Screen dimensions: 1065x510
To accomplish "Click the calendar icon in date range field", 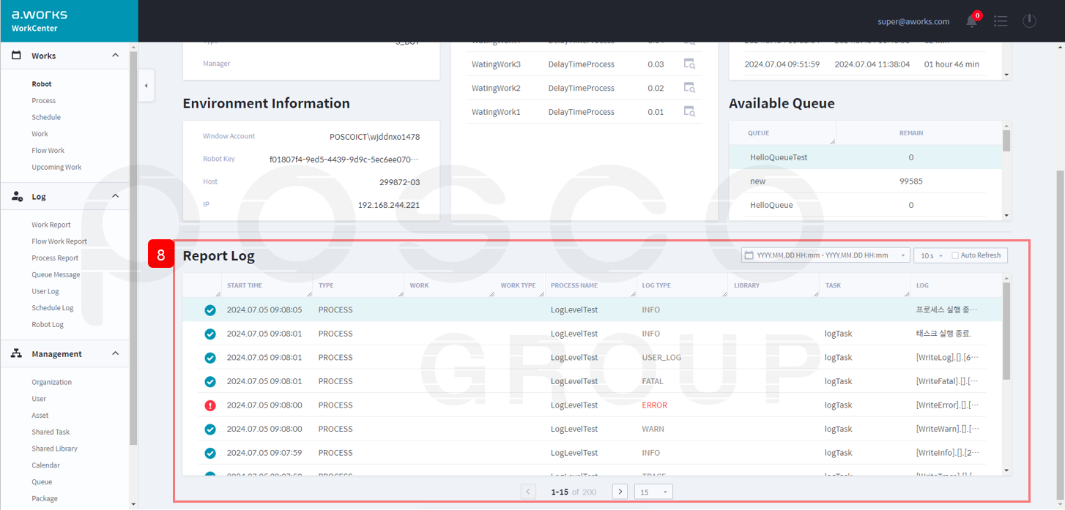I will click(x=749, y=255).
